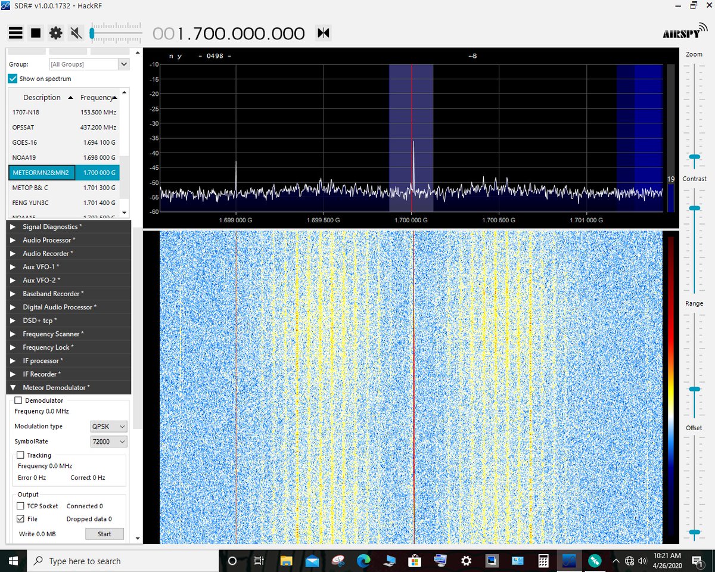The width and height of the screenshot is (715, 572).
Task: Expand the Aux VFO-1 panel
Action: 69,267
